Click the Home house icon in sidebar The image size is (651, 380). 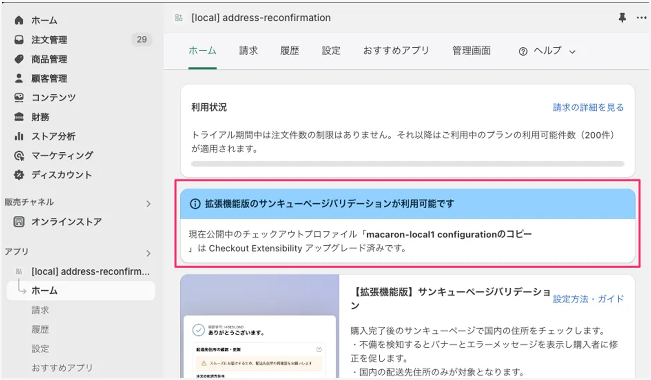[x=19, y=20]
